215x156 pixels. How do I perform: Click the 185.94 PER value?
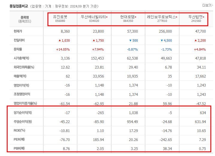click(99, 140)
